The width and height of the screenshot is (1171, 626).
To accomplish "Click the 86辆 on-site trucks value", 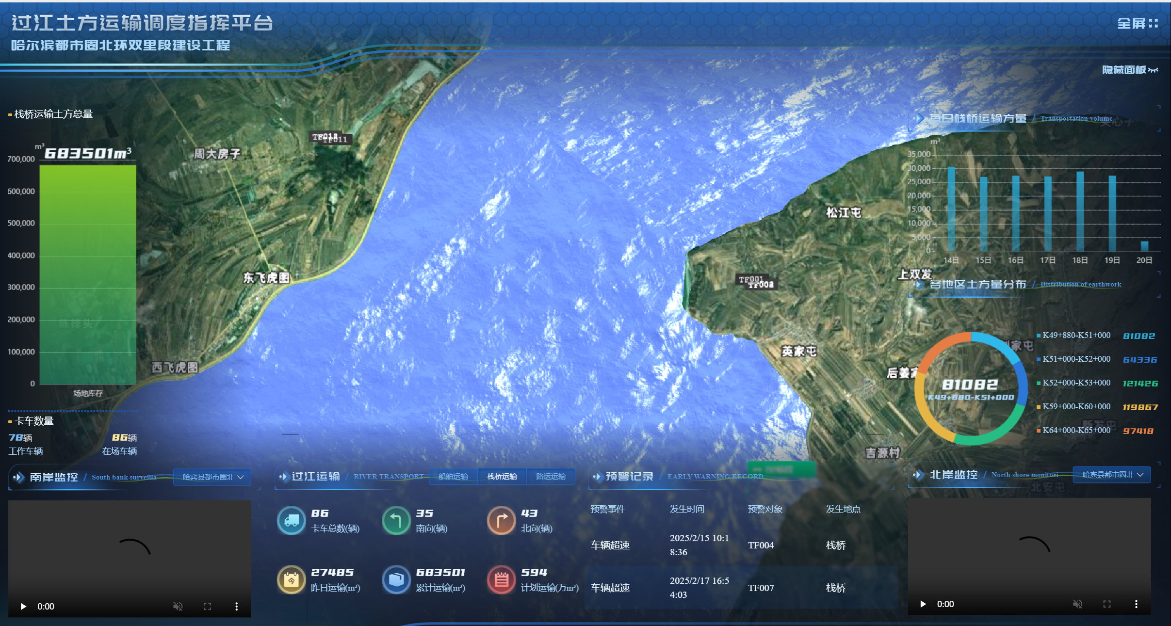I will [x=124, y=438].
